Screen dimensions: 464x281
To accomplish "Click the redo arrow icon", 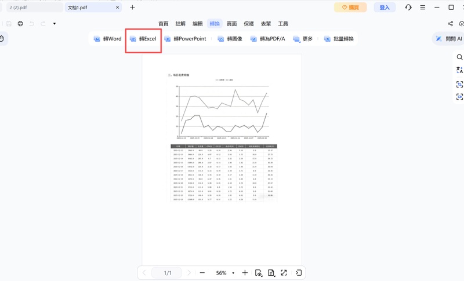I will (x=43, y=24).
